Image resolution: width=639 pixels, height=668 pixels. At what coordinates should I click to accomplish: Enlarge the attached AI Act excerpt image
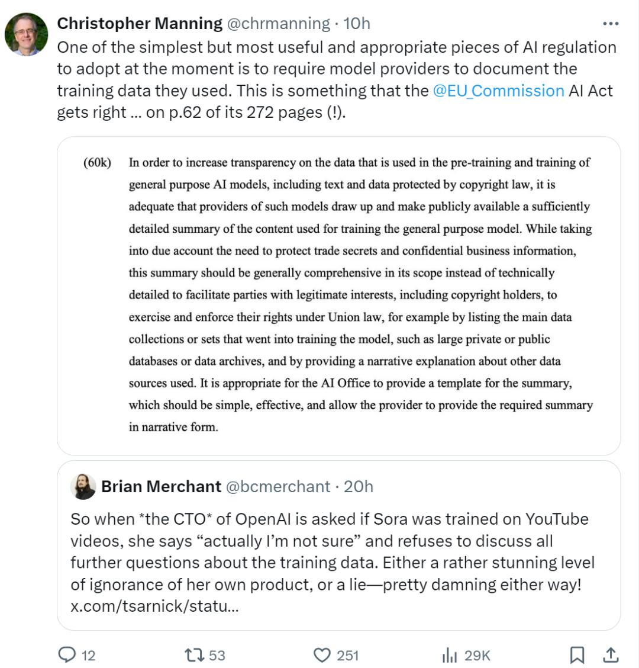point(339,296)
